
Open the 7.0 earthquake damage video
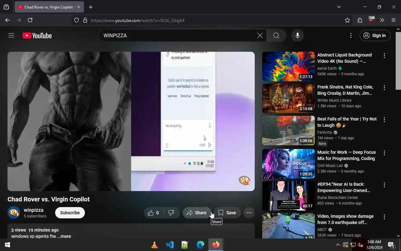click(x=345, y=219)
